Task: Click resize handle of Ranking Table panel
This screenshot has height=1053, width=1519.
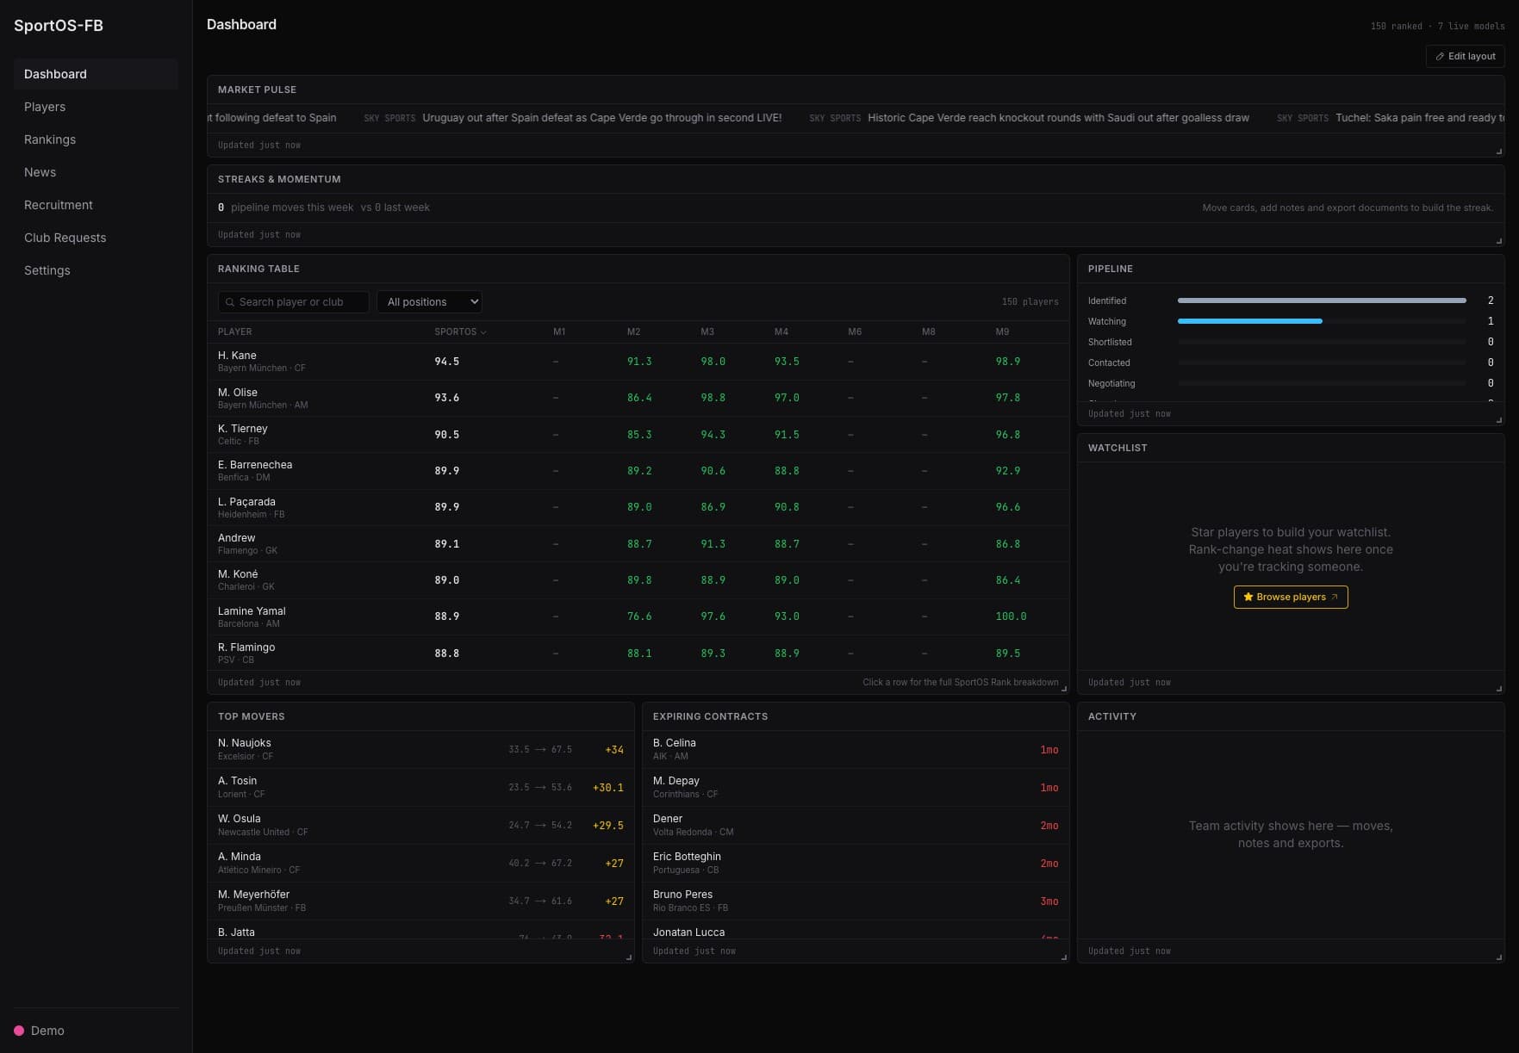Action: coord(1064,689)
